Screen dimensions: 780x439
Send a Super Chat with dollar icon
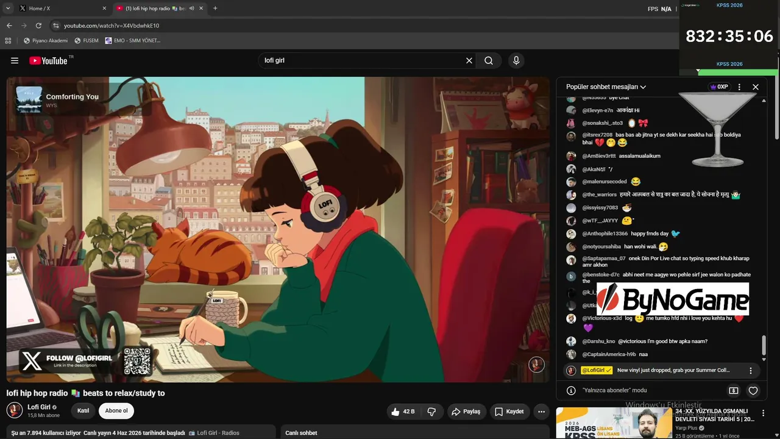(x=734, y=390)
